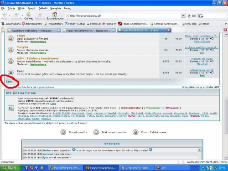
Task: Open the Google search engine icon
Action: [201, 16]
